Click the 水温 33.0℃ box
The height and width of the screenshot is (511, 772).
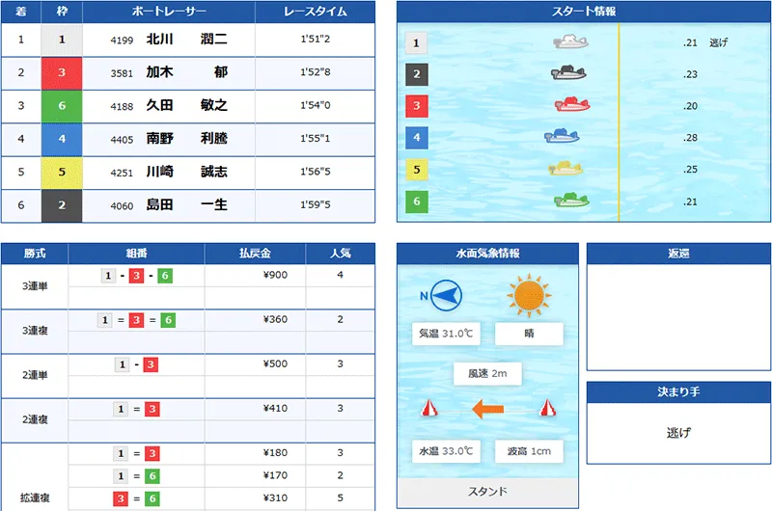446,451
